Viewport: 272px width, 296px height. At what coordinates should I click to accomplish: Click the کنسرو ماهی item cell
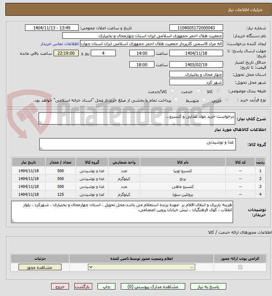point(183,186)
